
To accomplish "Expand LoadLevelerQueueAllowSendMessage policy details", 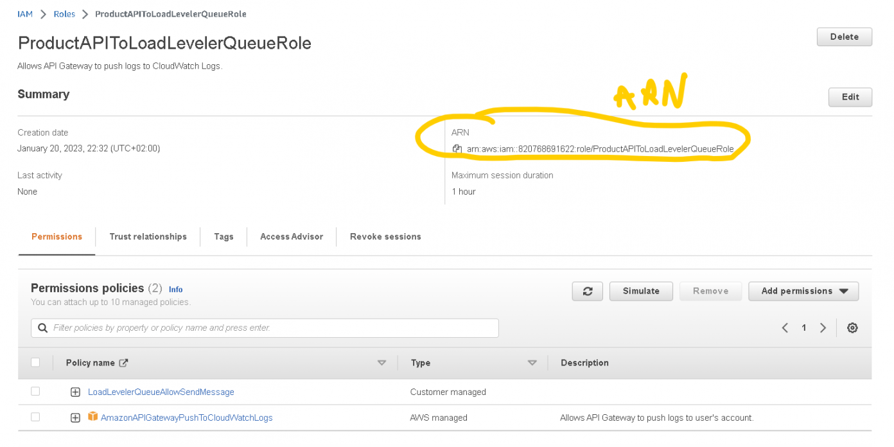I will [75, 391].
